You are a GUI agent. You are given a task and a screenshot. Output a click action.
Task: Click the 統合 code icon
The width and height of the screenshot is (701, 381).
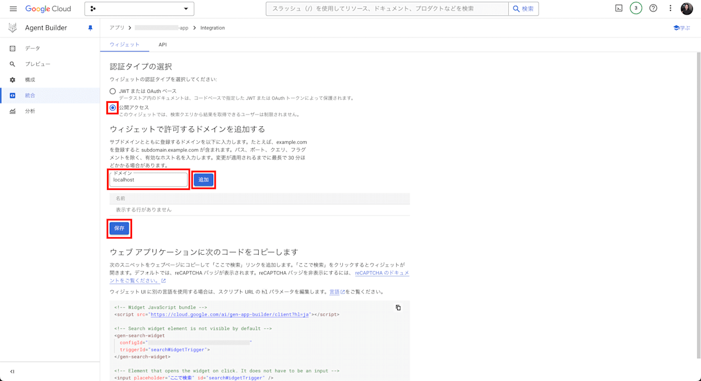point(12,95)
